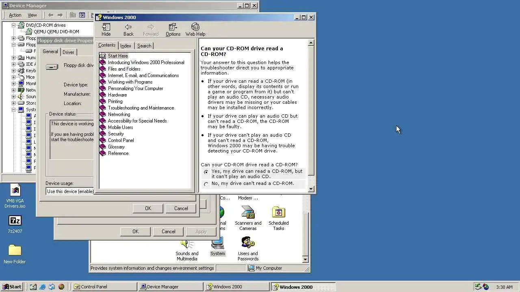
Task: Select QEMU QEMU DVD-ROM device
Action: [56, 32]
